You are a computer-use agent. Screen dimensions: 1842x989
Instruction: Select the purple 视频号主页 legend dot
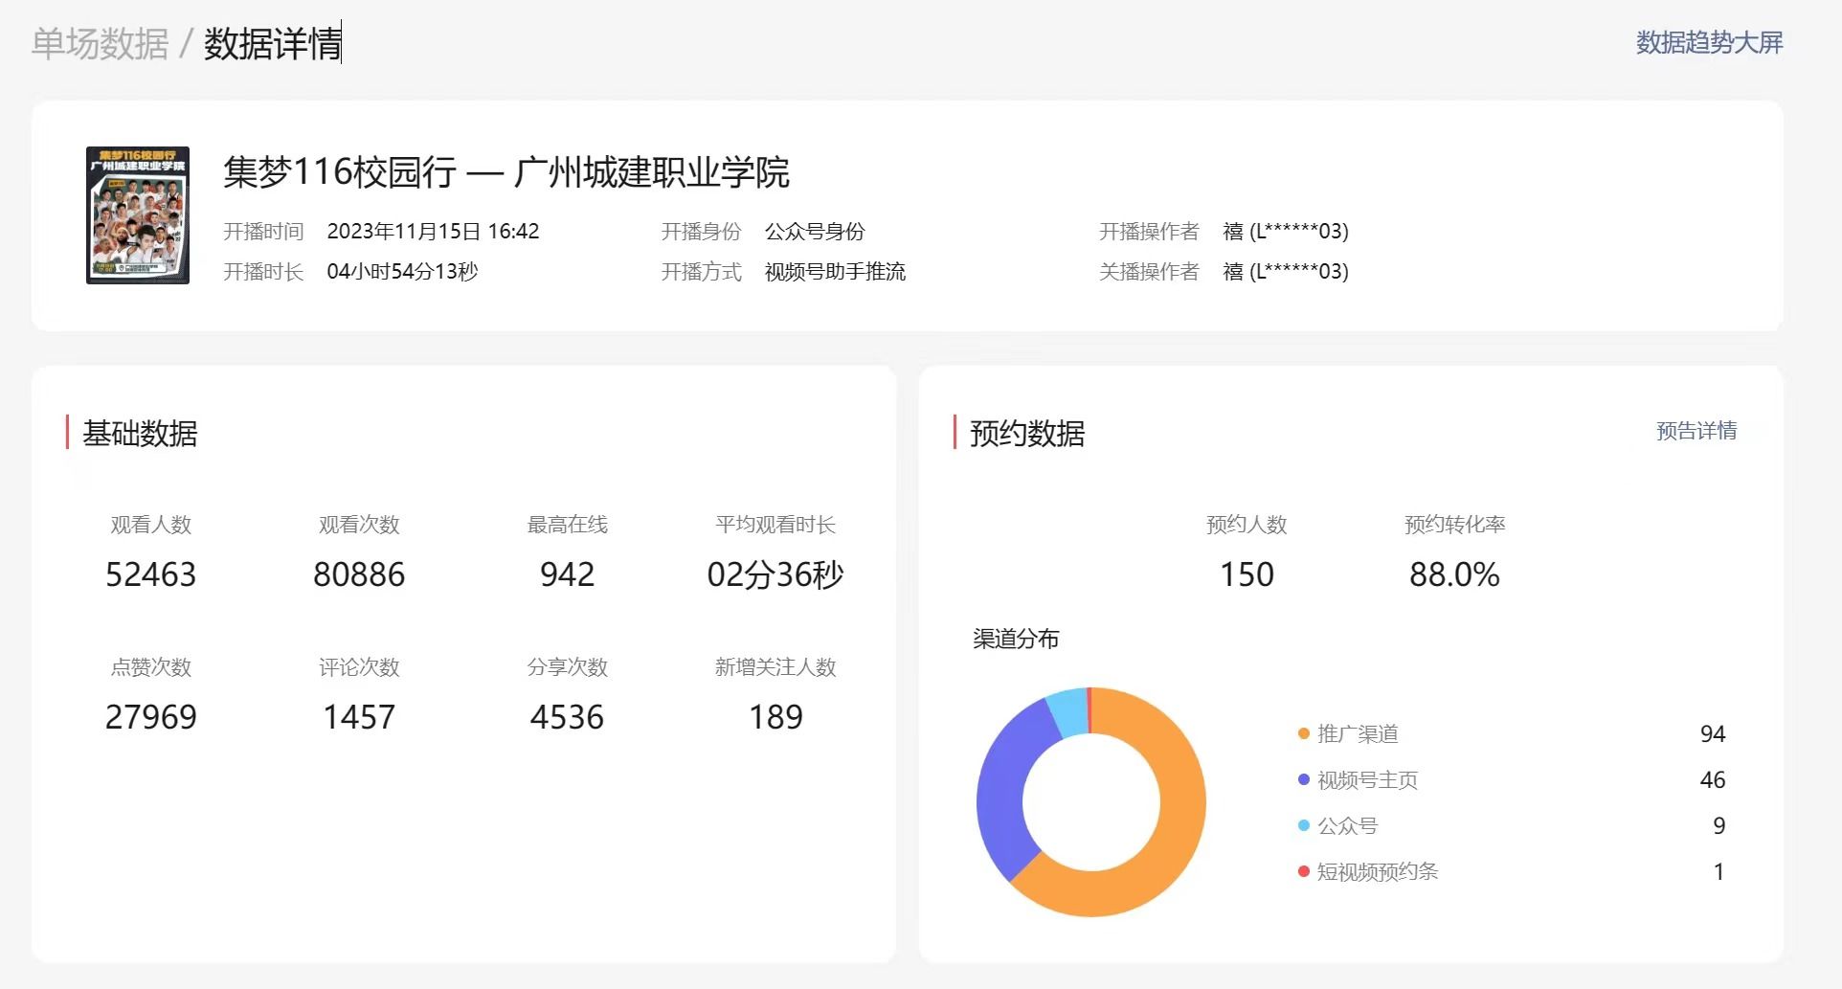pos(1303,780)
